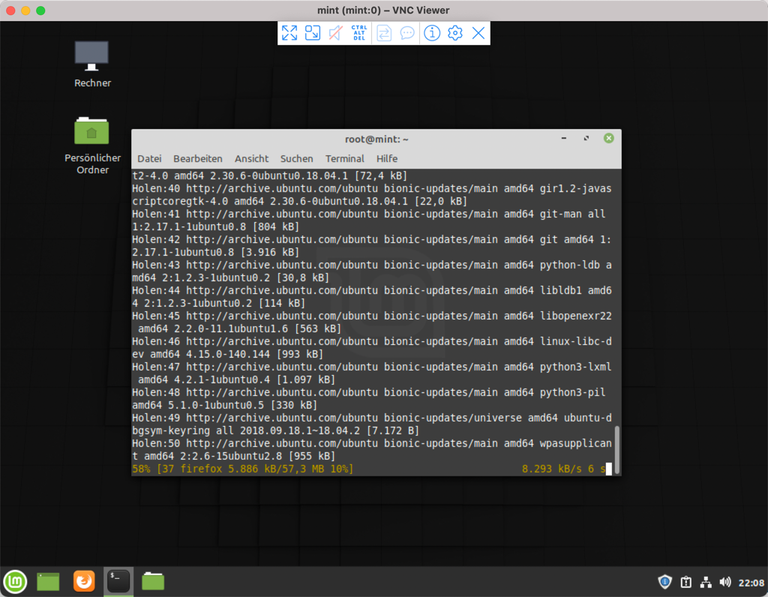Click Holen:47 python3-lxml line
768x597 pixels.
[x=372, y=373]
